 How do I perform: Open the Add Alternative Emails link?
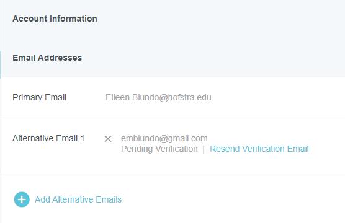tap(78, 199)
